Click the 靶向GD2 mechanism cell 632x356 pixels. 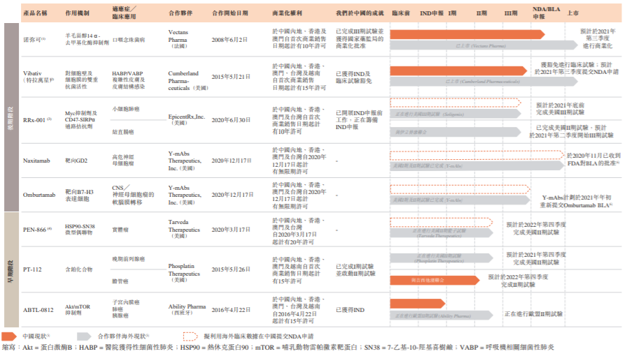76,161
